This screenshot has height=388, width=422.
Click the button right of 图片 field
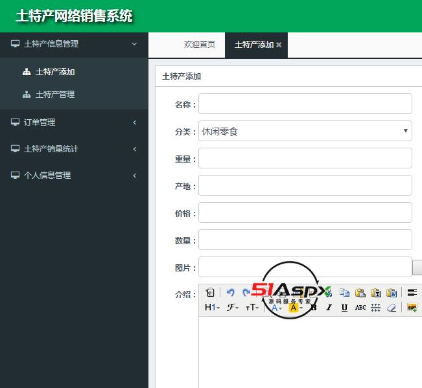[417, 268]
